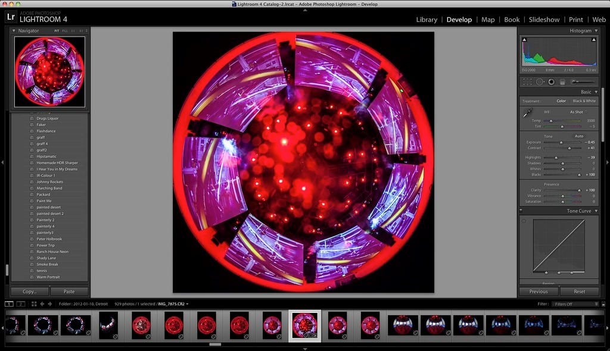Image resolution: width=610 pixels, height=351 pixels.
Task: Select the Adjustment Brush tool
Action: pos(583,82)
